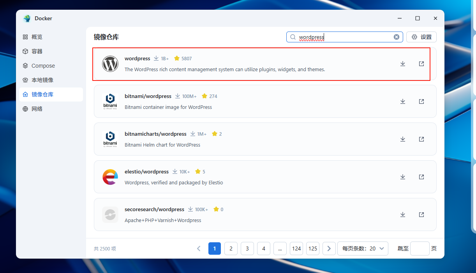This screenshot has height=273, width=476.
Task: Click the elestio logo thumbnail
Action: 110,177
